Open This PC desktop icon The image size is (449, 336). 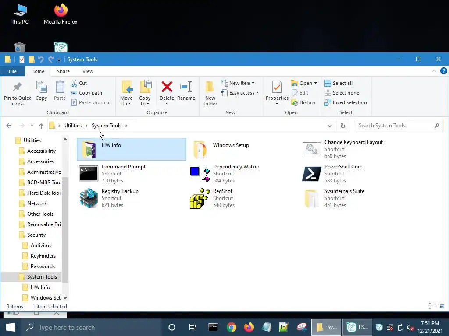tap(20, 14)
